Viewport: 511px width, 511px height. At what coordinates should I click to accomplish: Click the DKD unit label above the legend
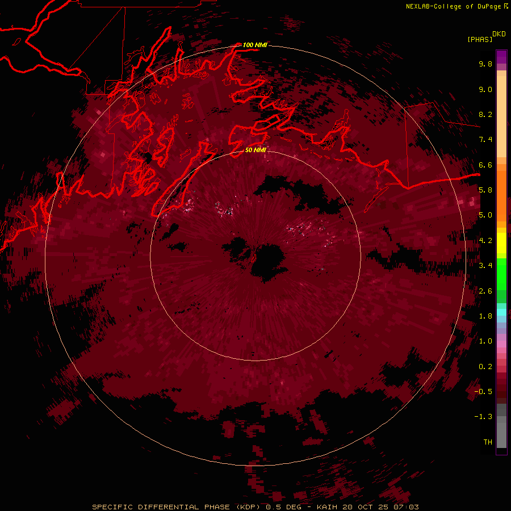click(499, 34)
